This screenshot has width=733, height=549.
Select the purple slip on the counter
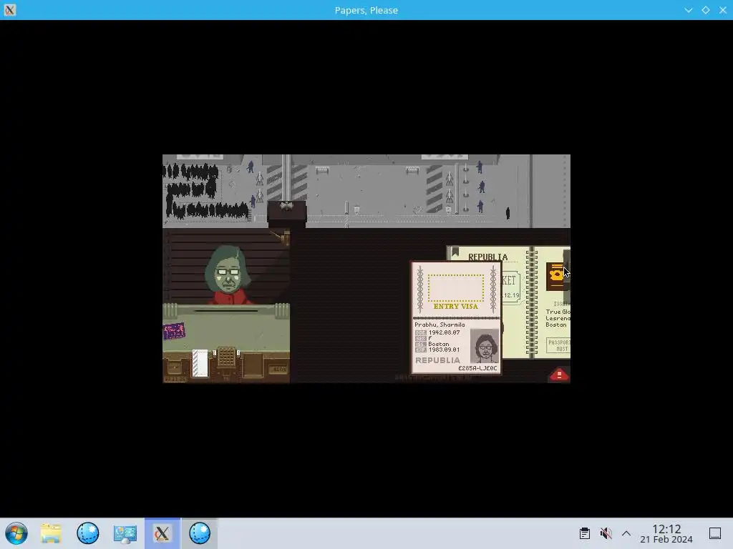[x=174, y=331]
